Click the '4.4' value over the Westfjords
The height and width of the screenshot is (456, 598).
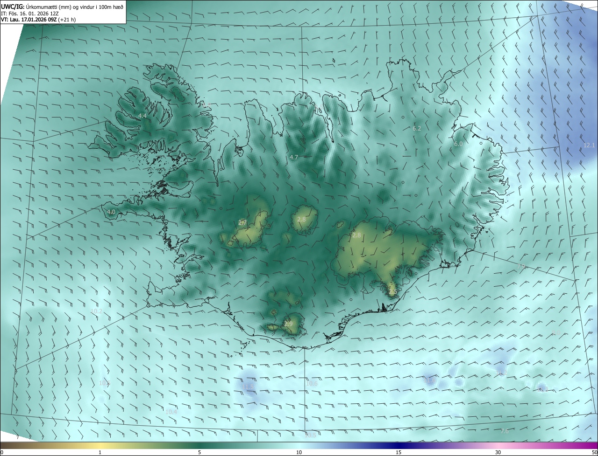coord(142,116)
